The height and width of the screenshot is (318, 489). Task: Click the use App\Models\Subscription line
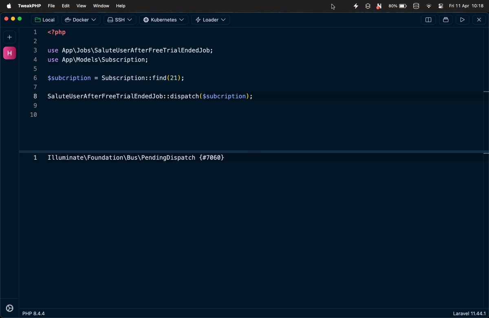tap(98, 60)
